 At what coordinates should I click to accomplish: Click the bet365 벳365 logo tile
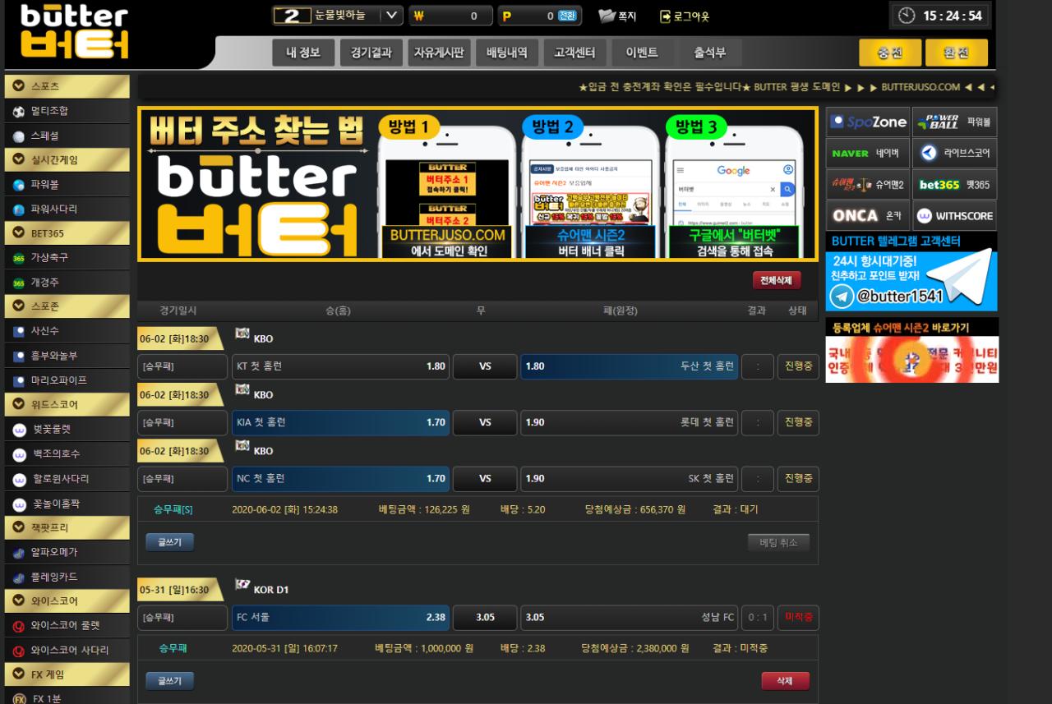coord(954,185)
